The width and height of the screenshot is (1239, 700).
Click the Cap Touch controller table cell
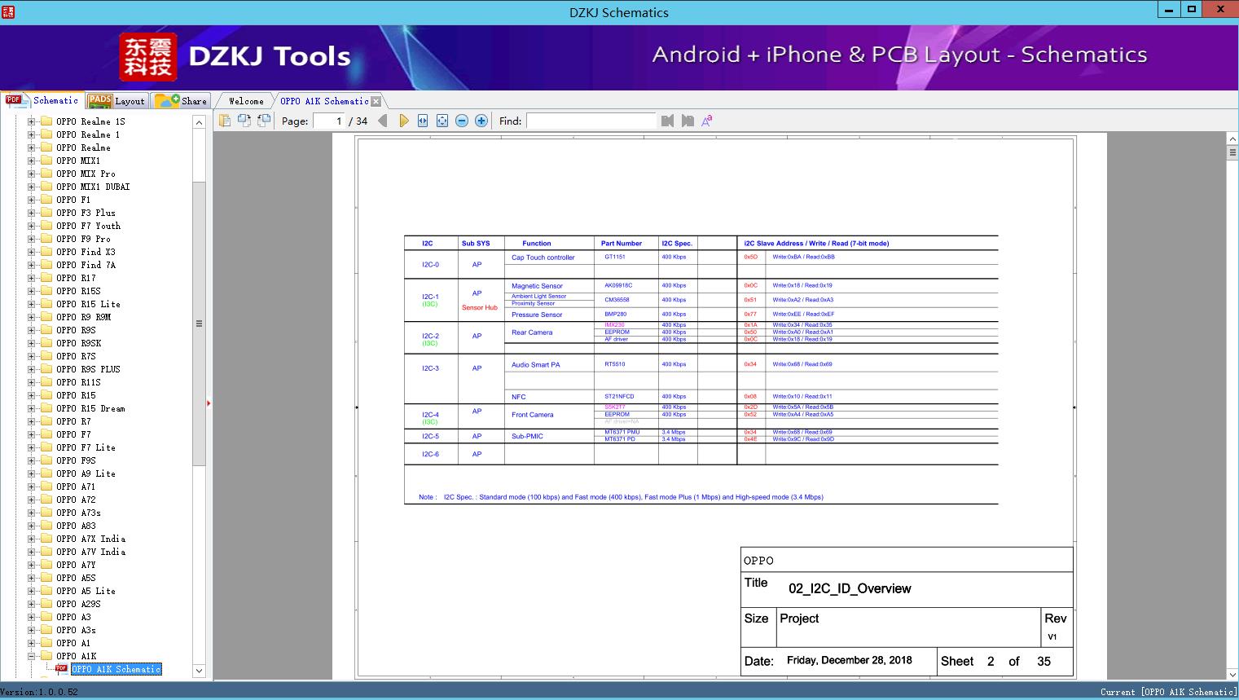pos(543,258)
